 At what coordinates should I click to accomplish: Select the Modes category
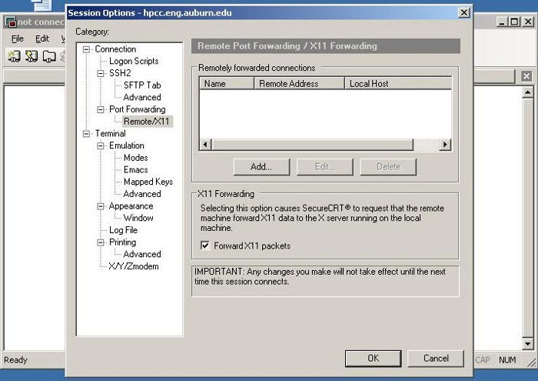pyautogui.click(x=135, y=158)
